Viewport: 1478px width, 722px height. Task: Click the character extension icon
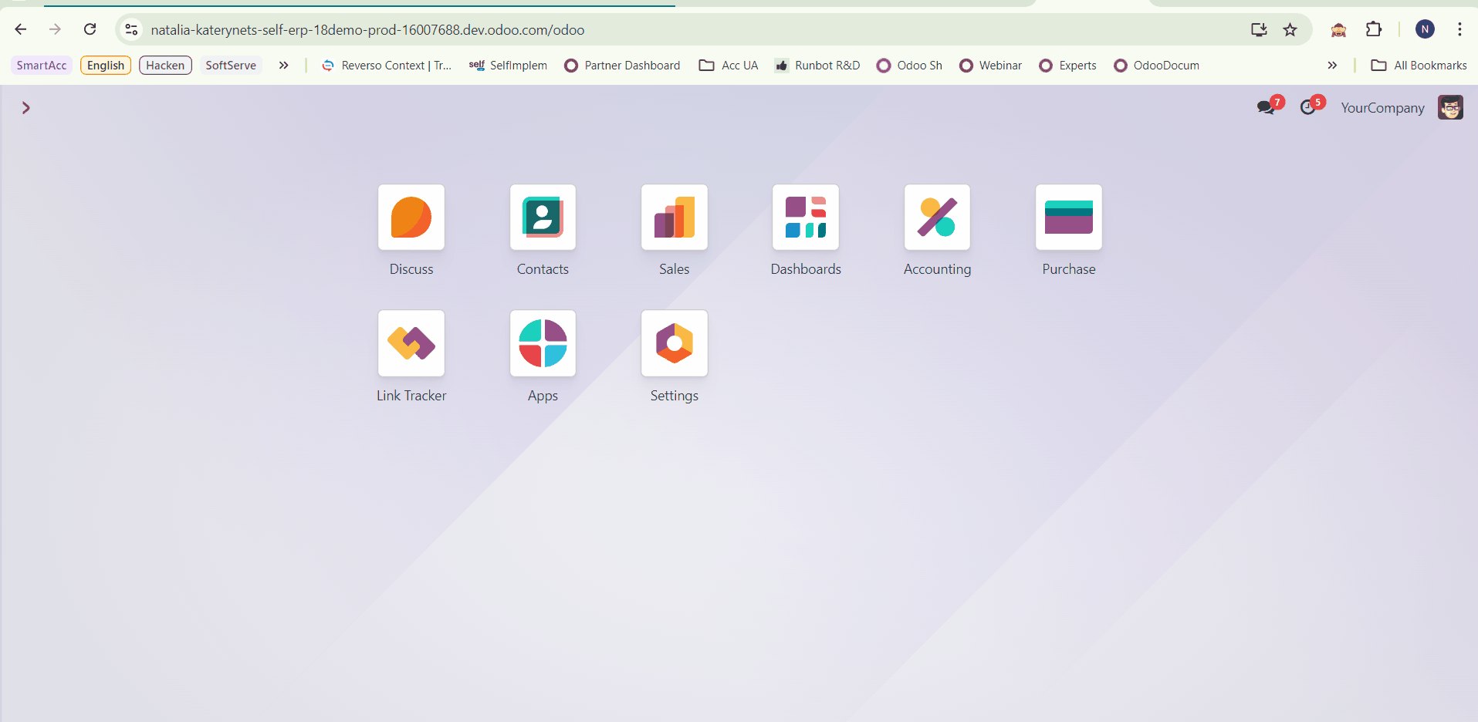tap(1338, 29)
